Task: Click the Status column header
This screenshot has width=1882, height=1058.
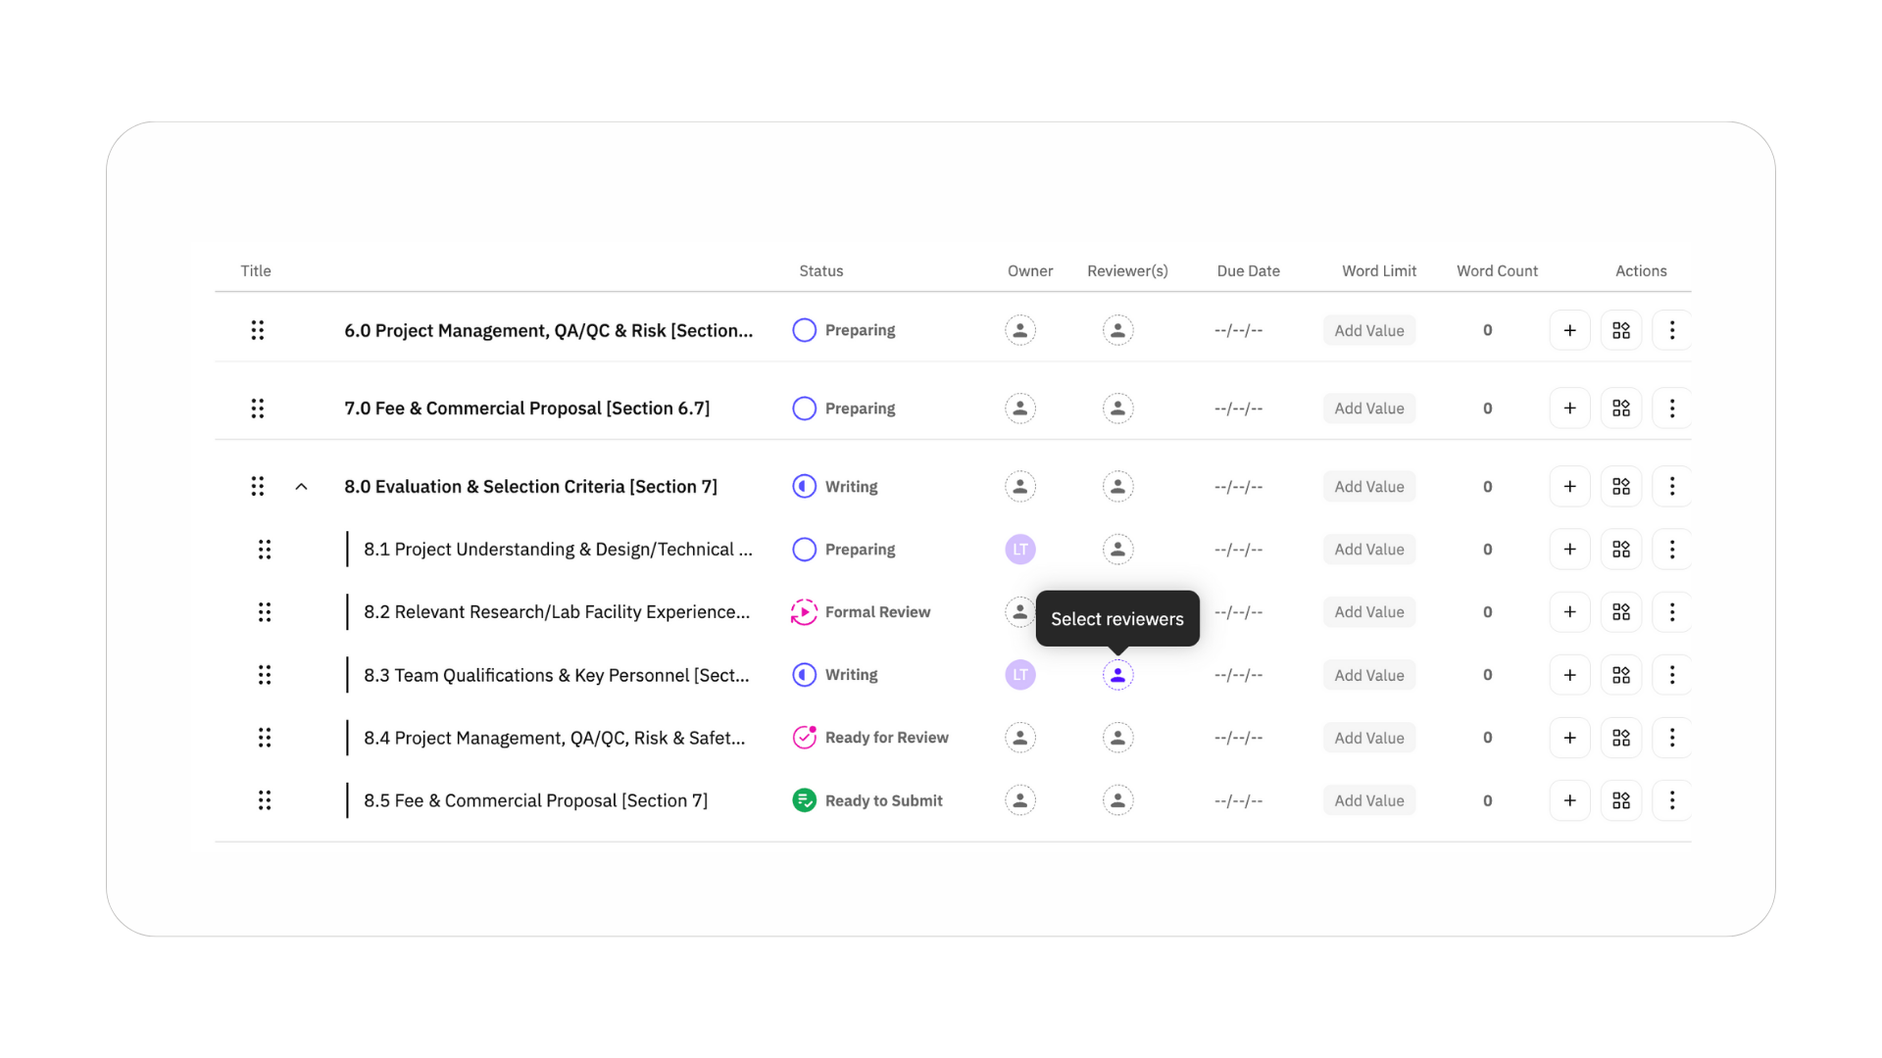Action: coord(820,271)
